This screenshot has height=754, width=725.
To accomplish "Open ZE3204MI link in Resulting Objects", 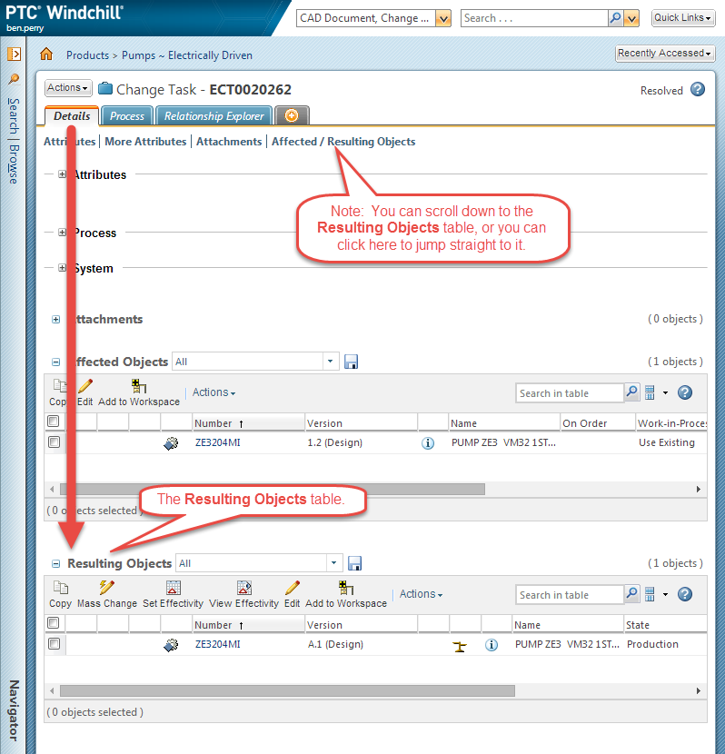I will pos(218,644).
